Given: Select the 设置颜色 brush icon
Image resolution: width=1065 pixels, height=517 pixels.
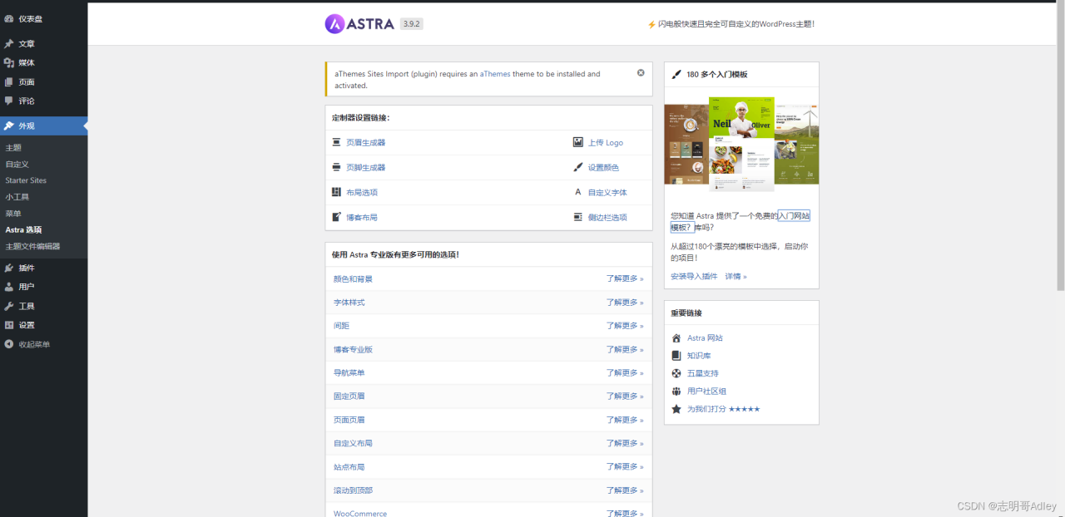Looking at the screenshot, I should pyautogui.click(x=578, y=167).
